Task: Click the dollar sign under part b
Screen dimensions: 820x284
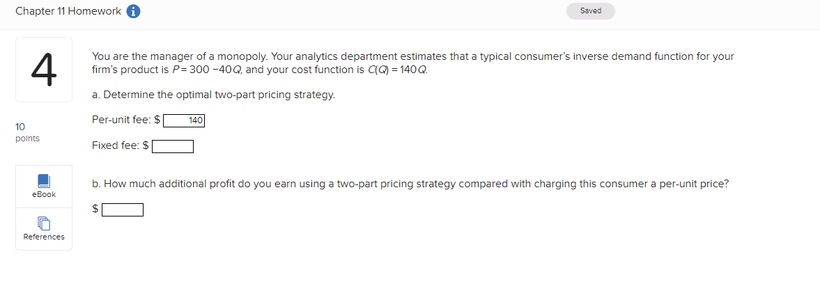Action: click(x=96, y=209)
